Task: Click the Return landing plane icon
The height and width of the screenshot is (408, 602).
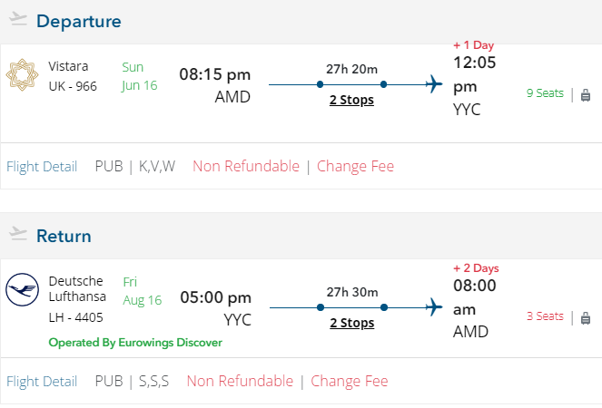Action: [18, 235]
